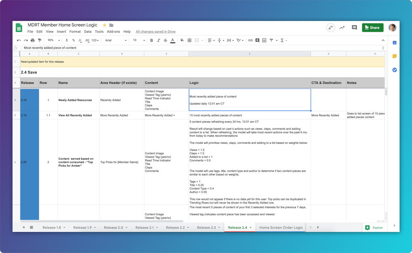412x253 pixels.
Task: Open the Release 2.4 tab dropdown arrow
Action: tap(251, 228)
